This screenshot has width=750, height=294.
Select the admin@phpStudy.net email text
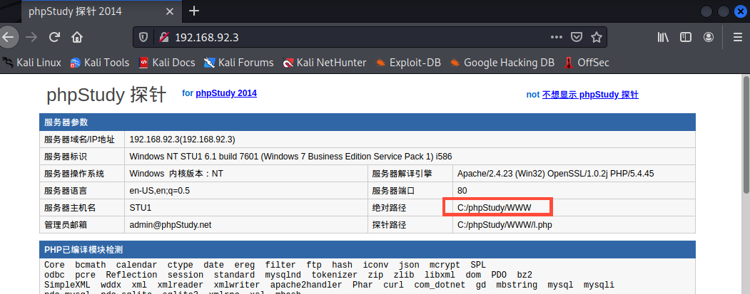[x=171, y=224]
